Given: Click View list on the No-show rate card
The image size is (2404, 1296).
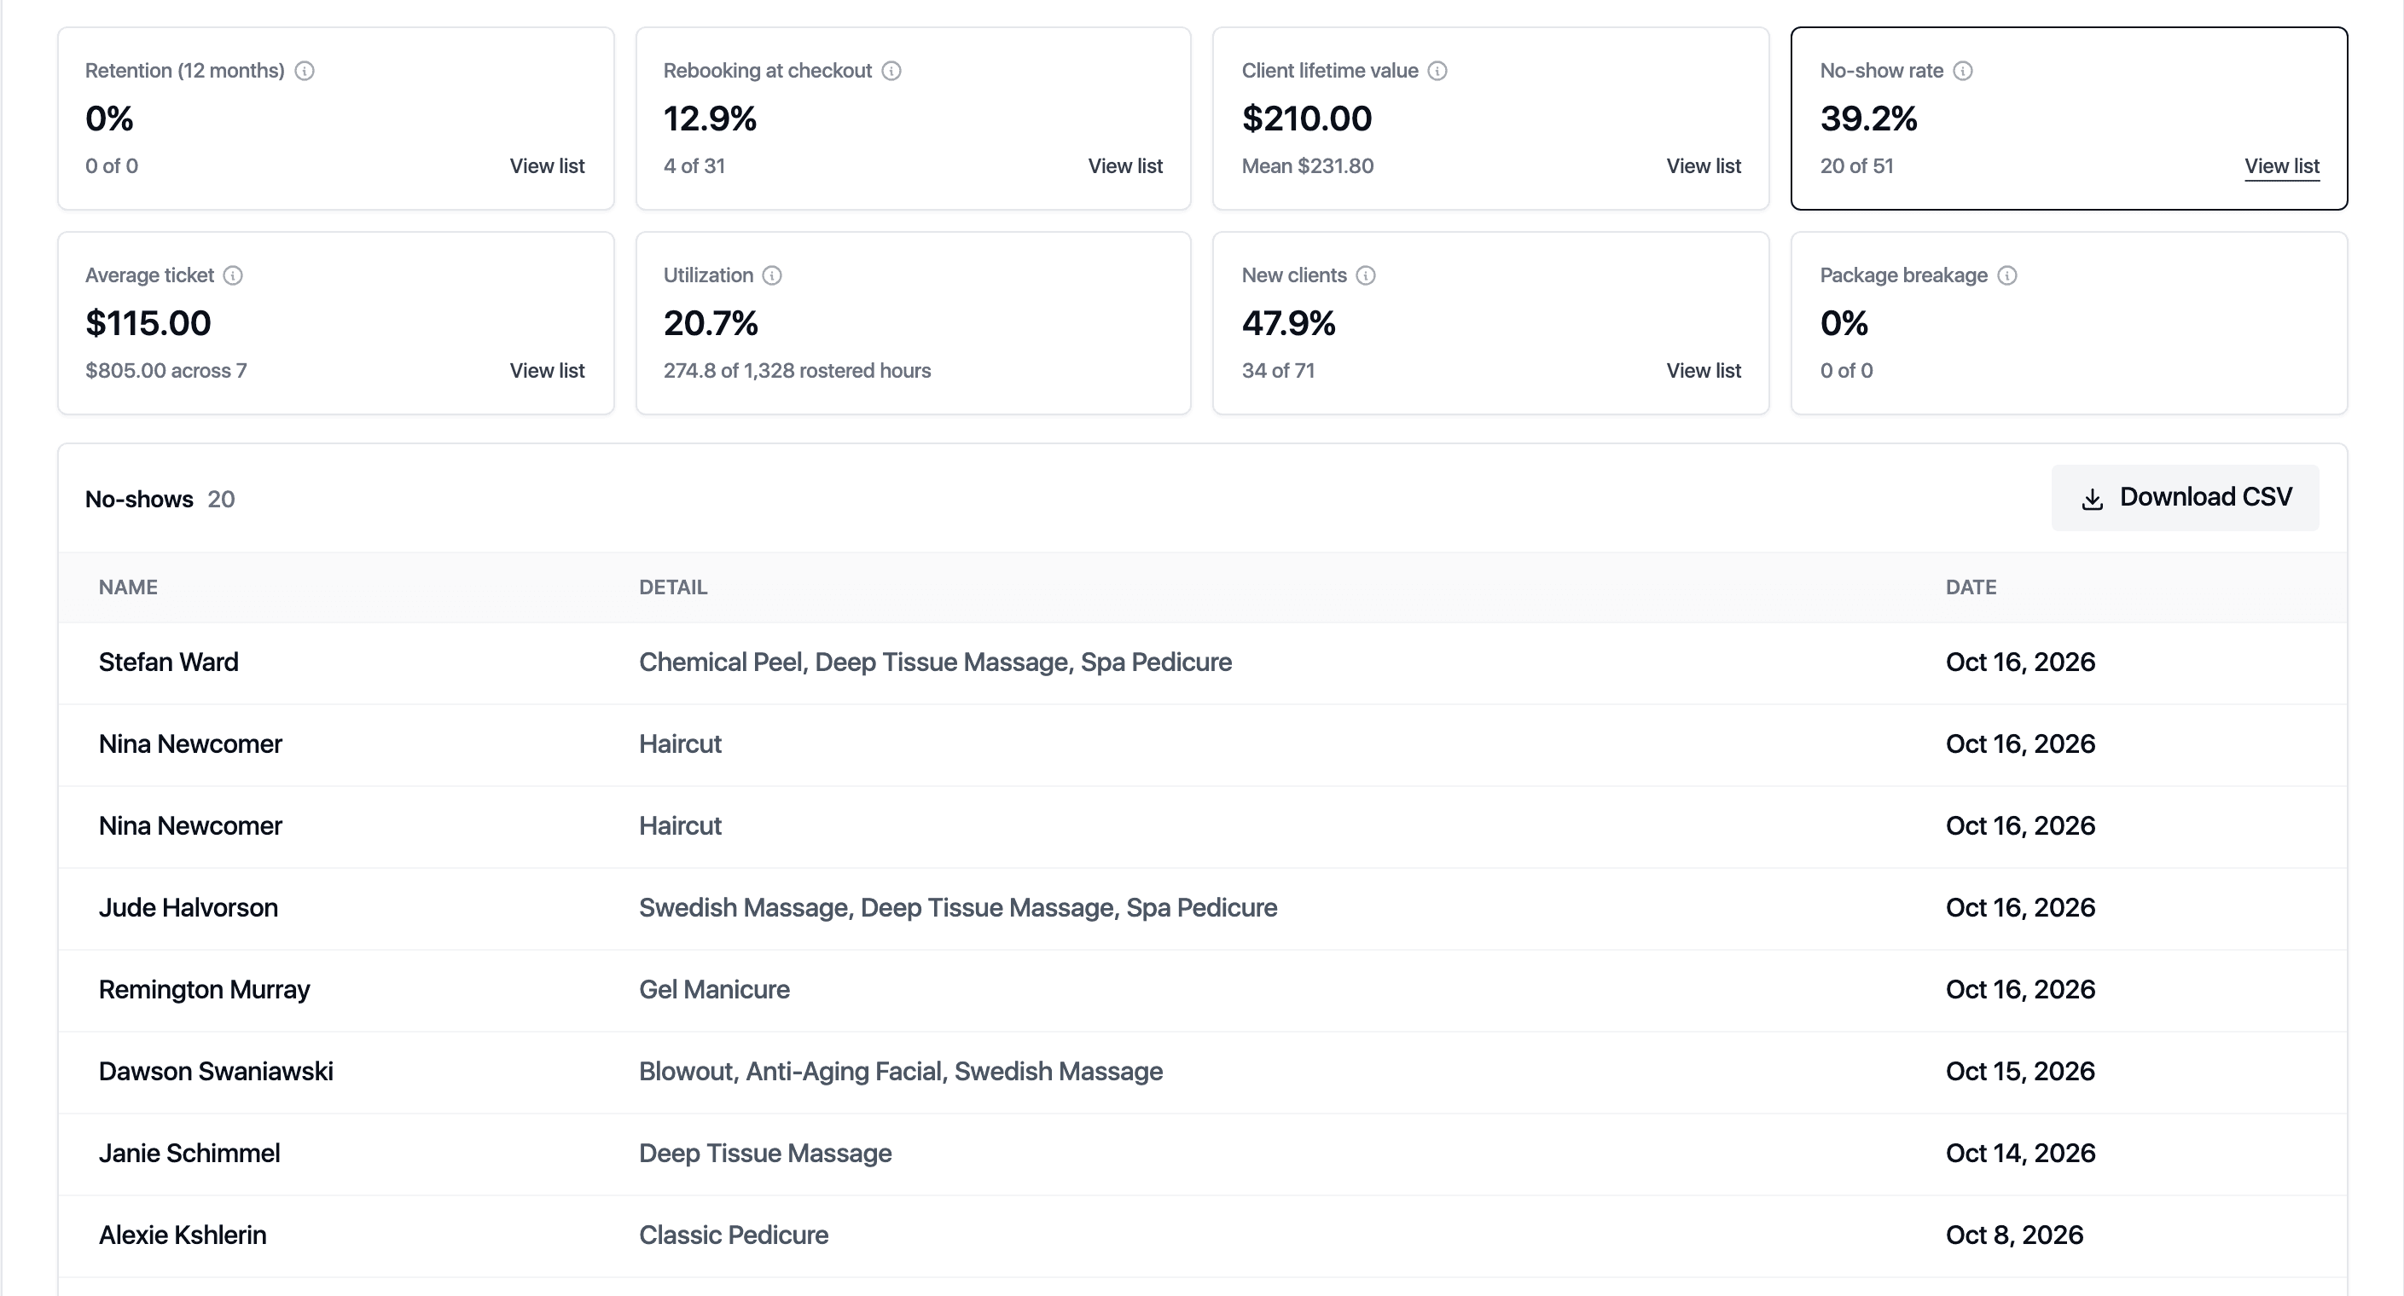Looking at the screenshot, I should (x=2282, y=166).
